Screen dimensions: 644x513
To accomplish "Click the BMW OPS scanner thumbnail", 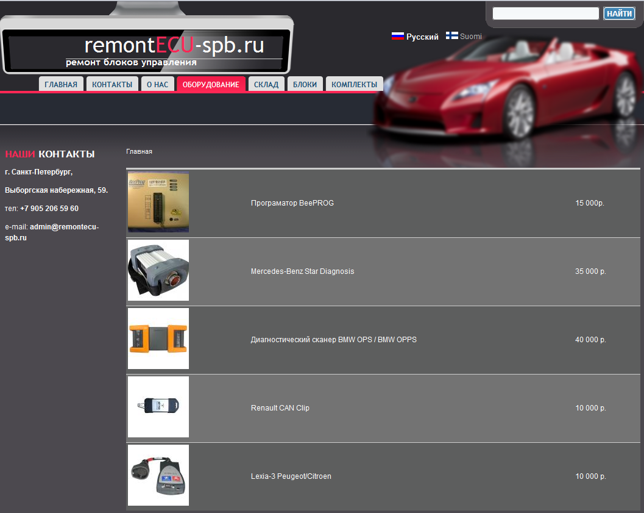I will coord(158,339).
